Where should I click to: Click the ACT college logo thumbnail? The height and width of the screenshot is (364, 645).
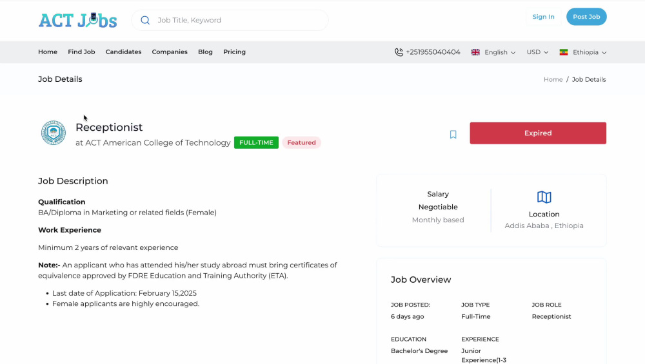coord(54,133)
